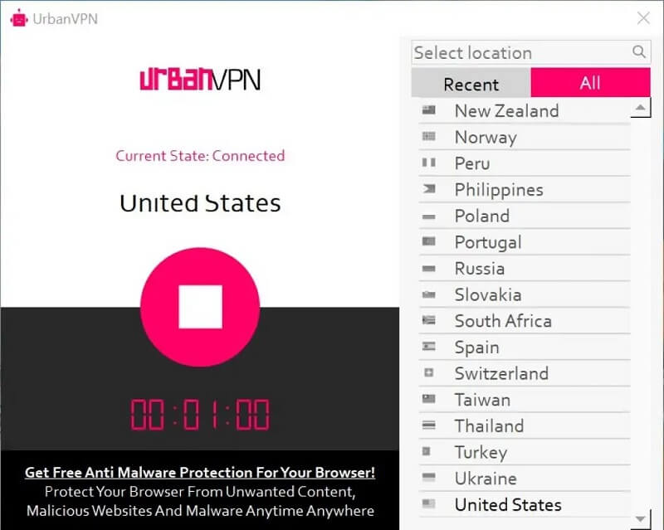This screenshot has width=664, height=530.
Task: Click the Switzerland flag icon
Action: 429,373
